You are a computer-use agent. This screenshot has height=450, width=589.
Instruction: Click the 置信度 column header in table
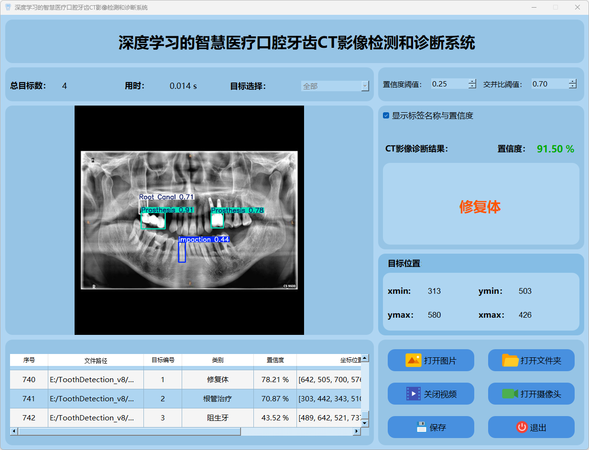pyautogui.click(x=275, y=360)
